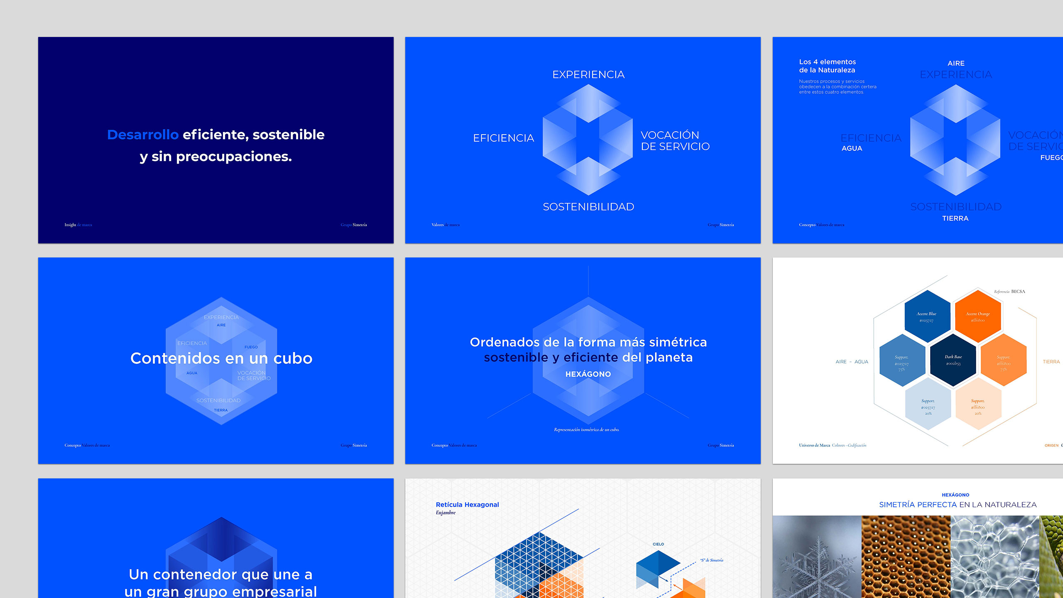Select the brand values hexagon slide
The height and width of the screenshot is (598, 1063).
coord(583,140)
